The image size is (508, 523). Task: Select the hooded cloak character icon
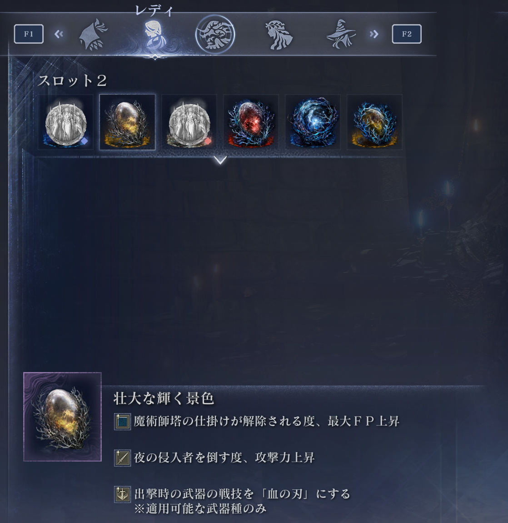[x=93, y=35]
